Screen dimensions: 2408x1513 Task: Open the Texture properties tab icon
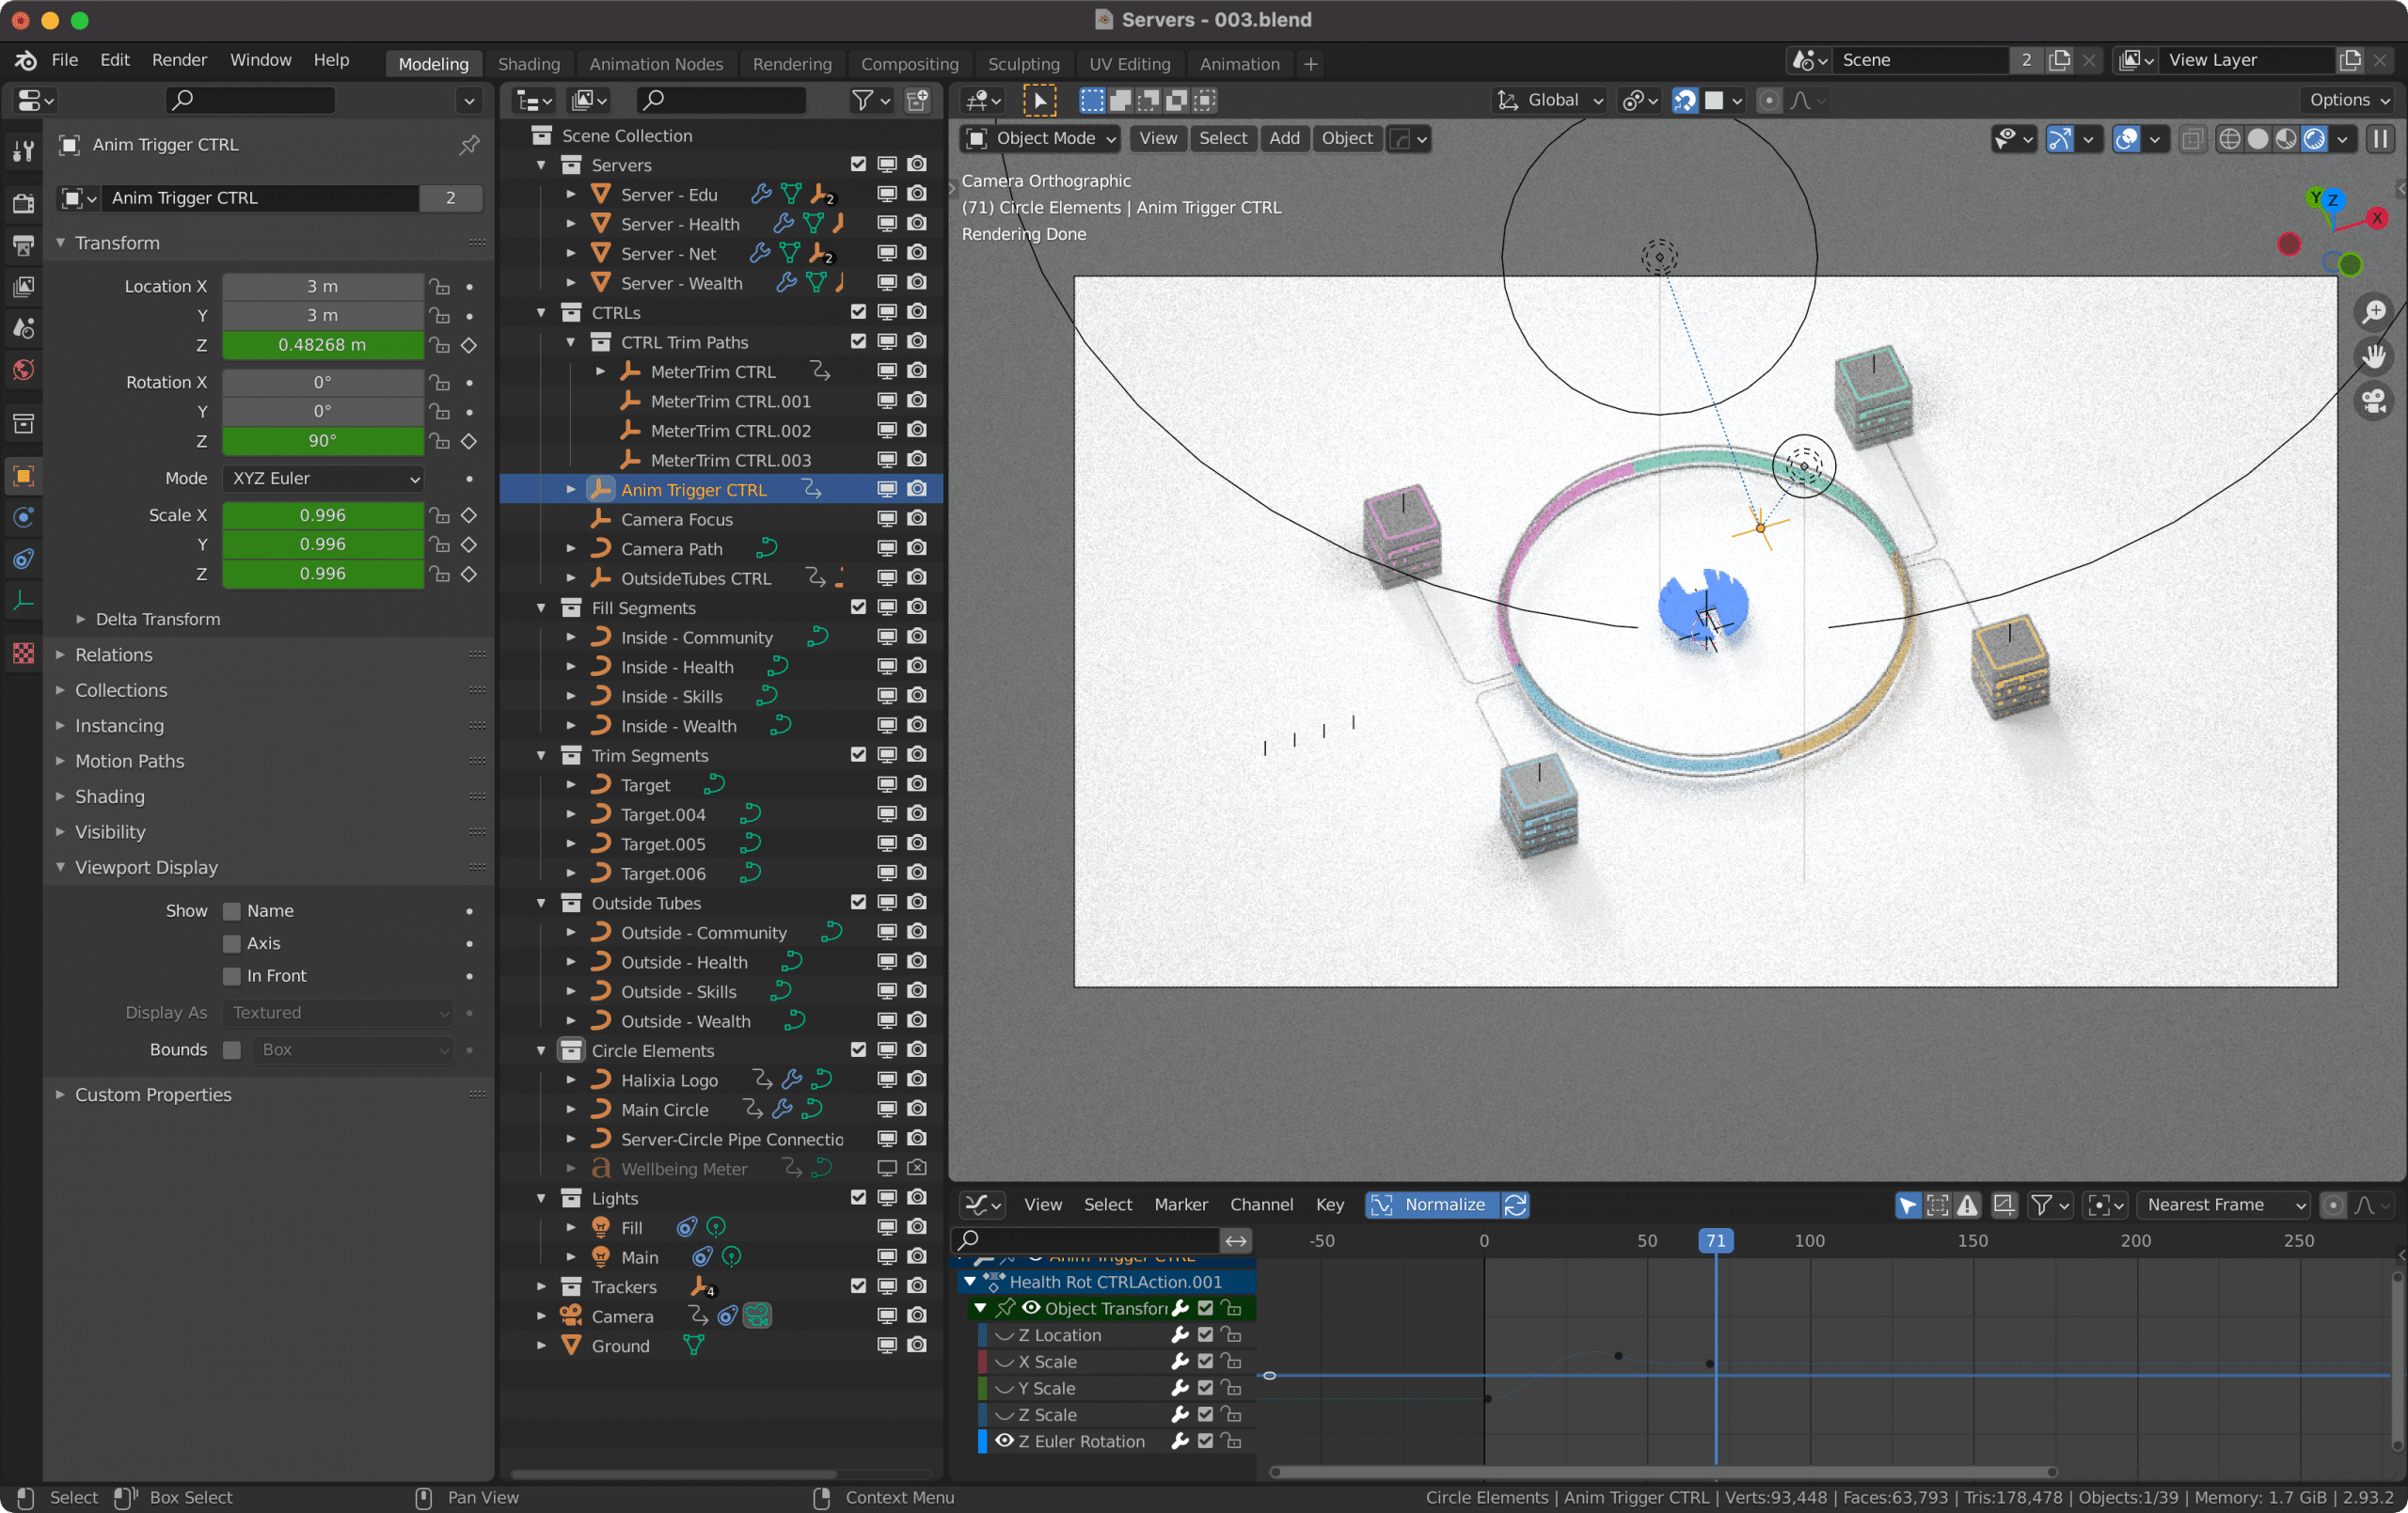pyautogui.click(x=23, y=653)
